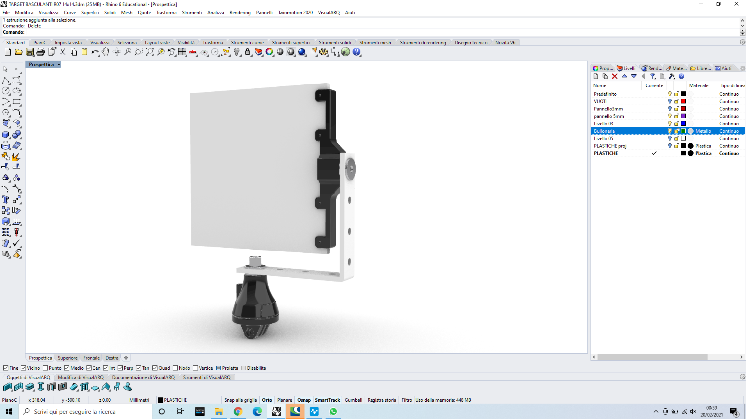Open the Rendering menu

(240, 13)
